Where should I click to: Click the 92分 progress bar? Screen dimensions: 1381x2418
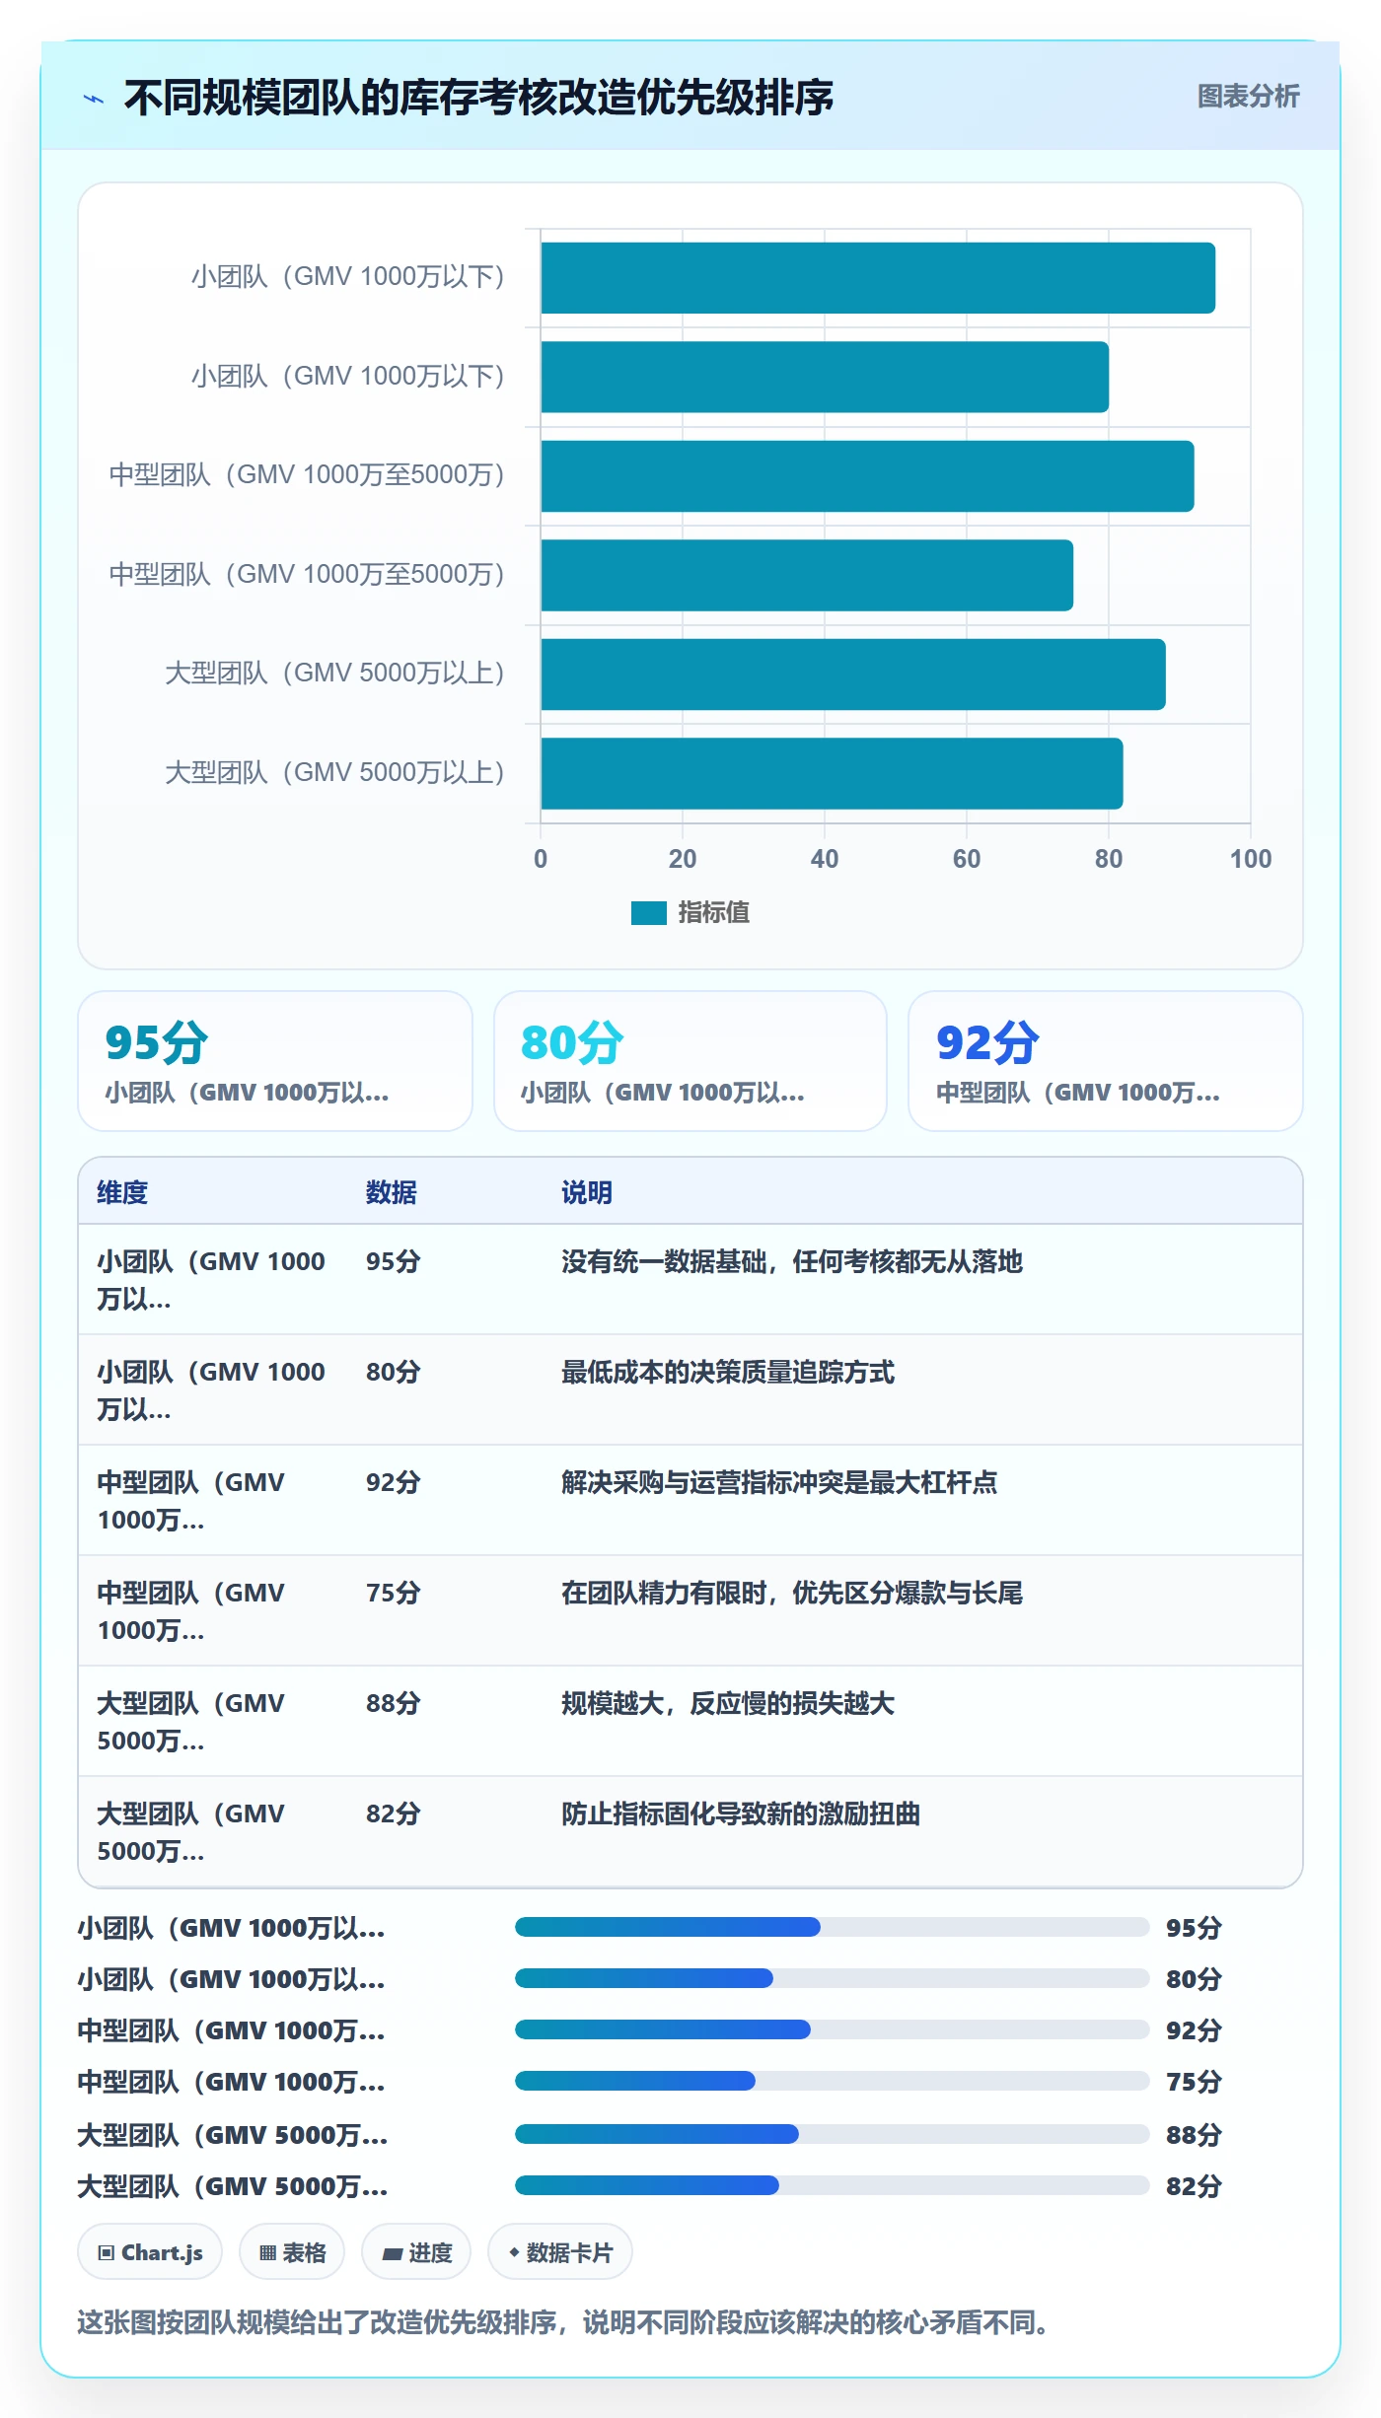point(832,2029)
